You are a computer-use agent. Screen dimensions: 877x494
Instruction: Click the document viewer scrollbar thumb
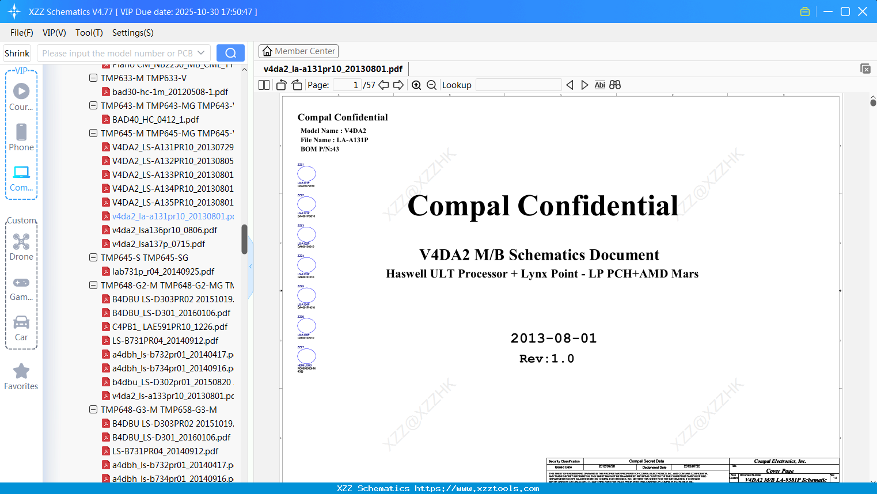873,101
